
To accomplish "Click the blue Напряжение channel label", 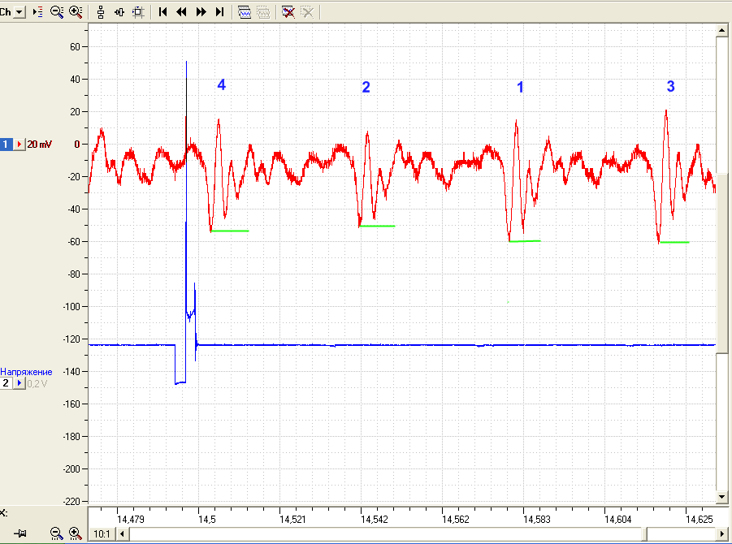I will pos(26,372).
